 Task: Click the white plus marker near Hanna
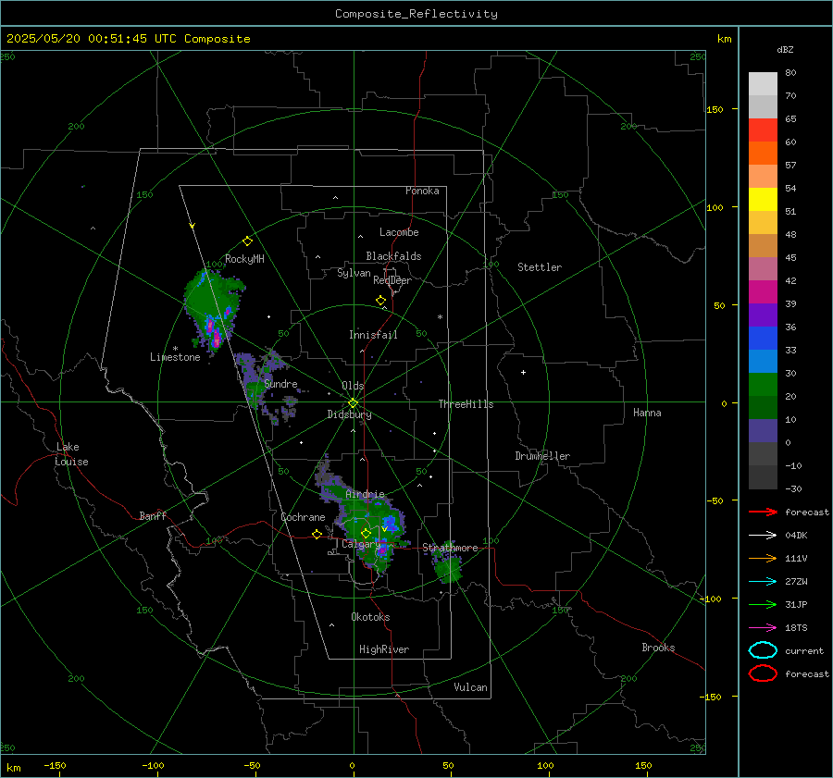click(523, 372)
